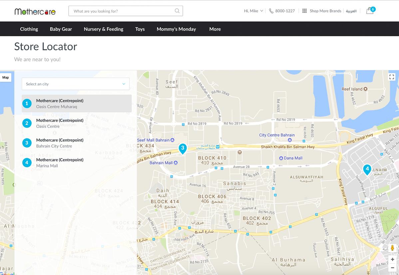
Task: Click the Reef Island marker icon
Action: [x=365, y=89]
